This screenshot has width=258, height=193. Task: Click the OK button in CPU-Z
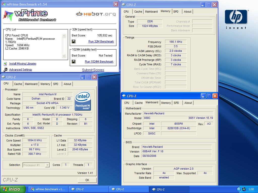(87, 180)
